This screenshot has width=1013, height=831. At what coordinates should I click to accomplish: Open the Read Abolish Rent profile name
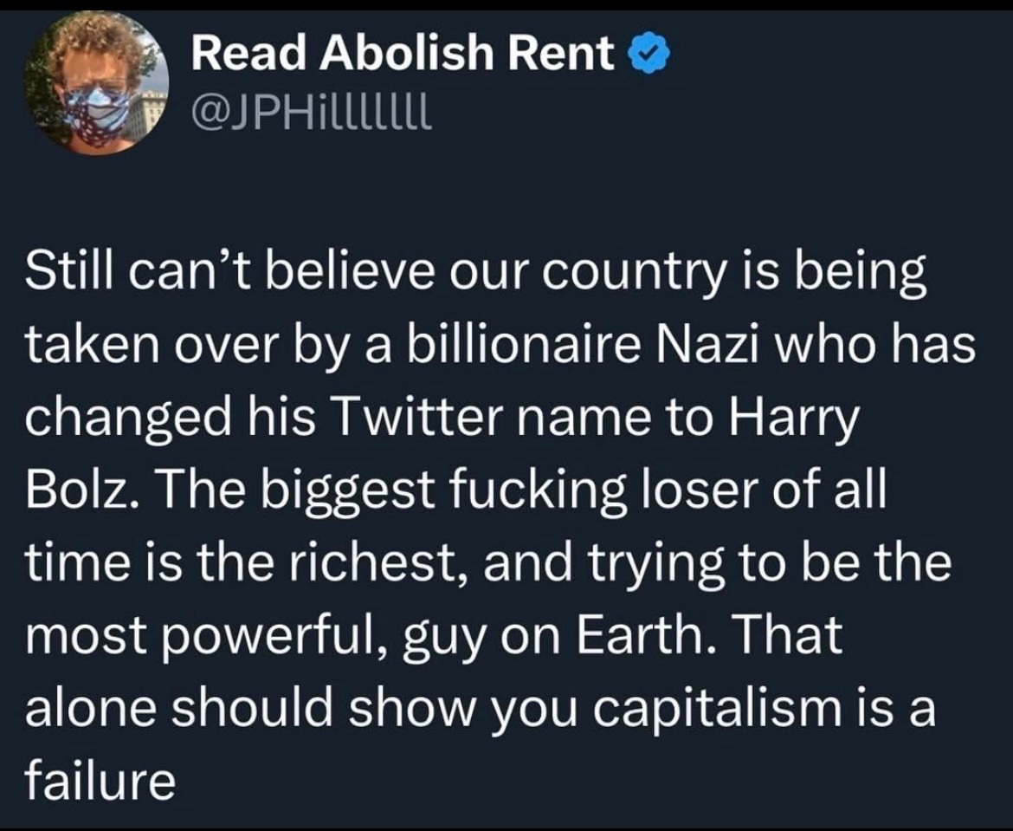click(x=403, y=55)
